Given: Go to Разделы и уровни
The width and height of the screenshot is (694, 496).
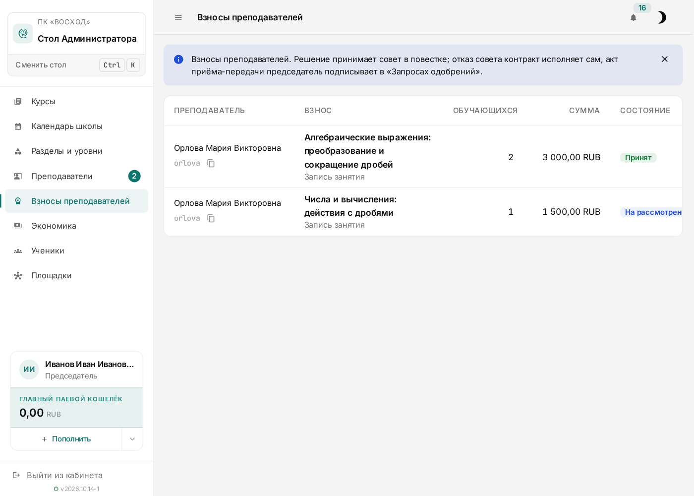Looking at the screenshot, I should [76, 151].
